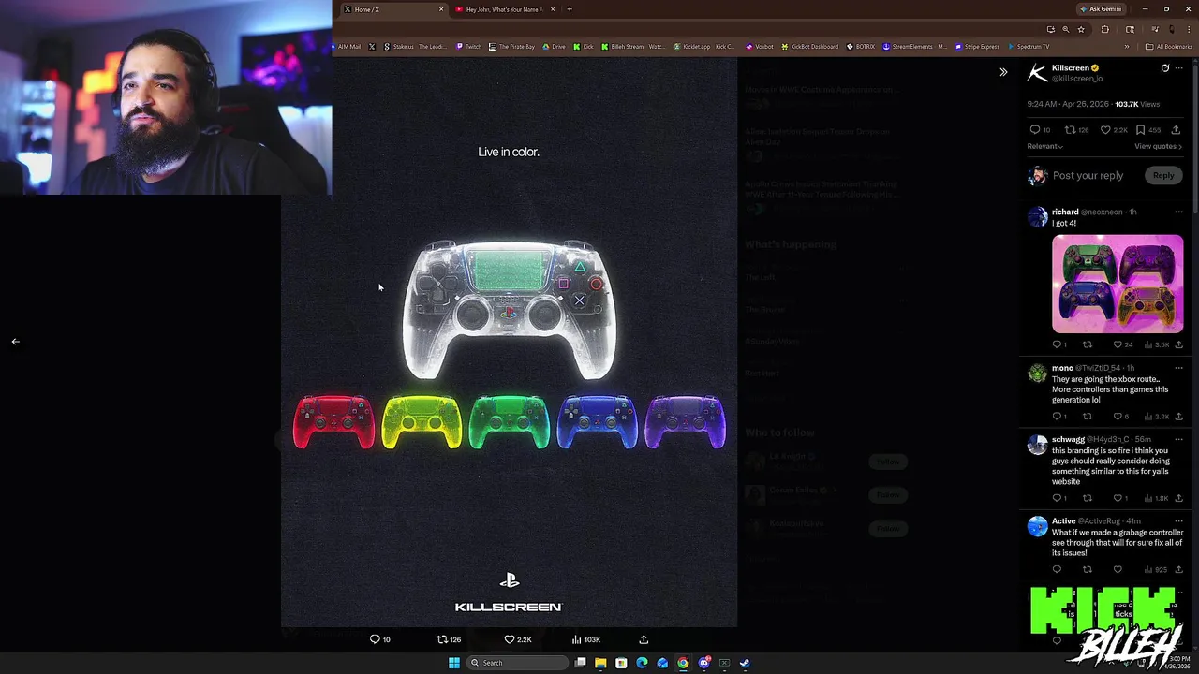Open the Windows Start menu
The height and width of the screenshot is (674, 1199).
[454, 663]
